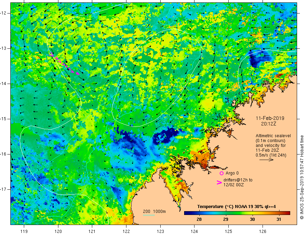The width and height of the screenshot is (304, 235).
Task: Click the longitude 121 axis label
Action: point(92,231)
